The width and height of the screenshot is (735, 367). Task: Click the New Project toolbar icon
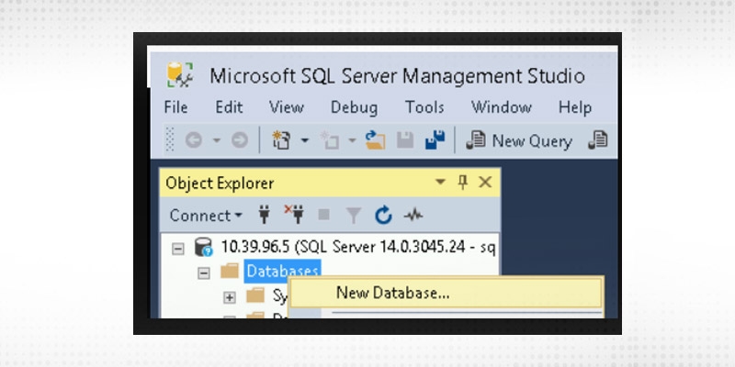point(281,140)
